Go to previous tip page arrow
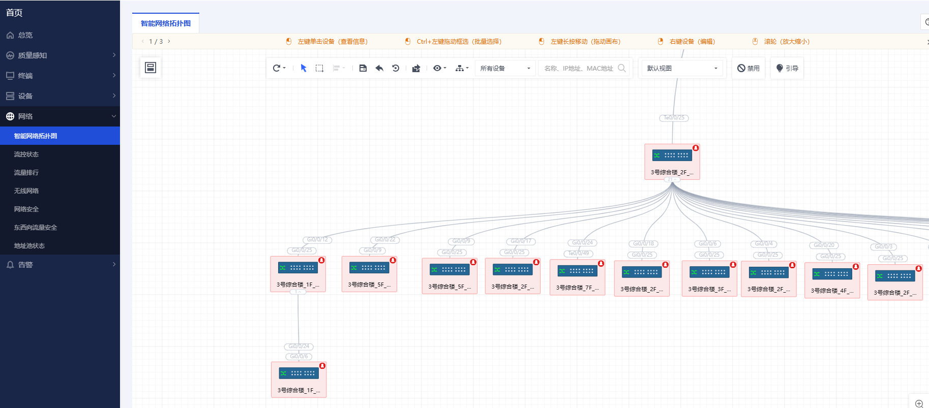The width and height of the screenshot is (929, 408). [143, 41]
